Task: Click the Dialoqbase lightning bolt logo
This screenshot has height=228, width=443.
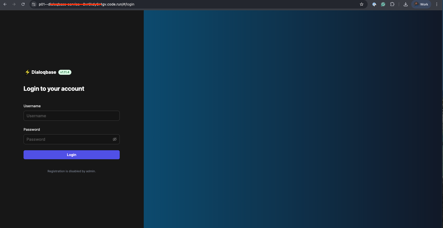Action: click(x=27, y=72)
